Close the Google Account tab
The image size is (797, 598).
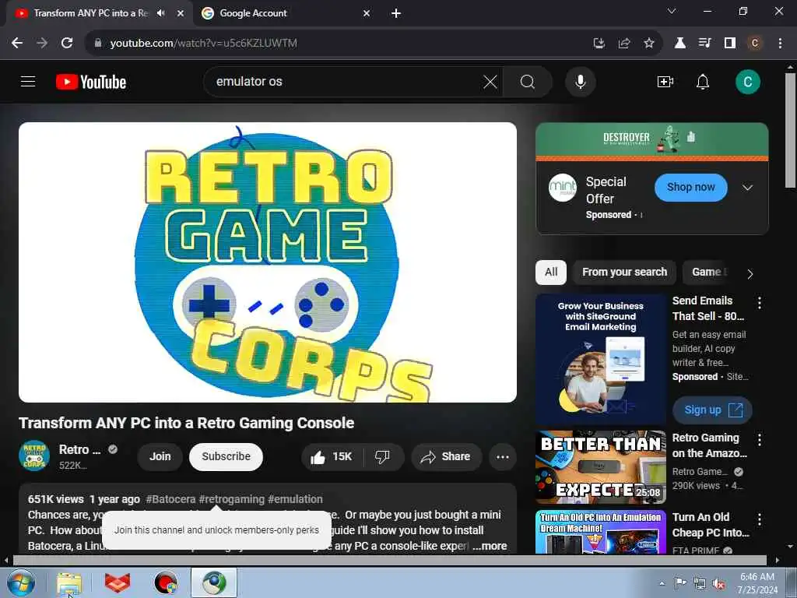367,13
